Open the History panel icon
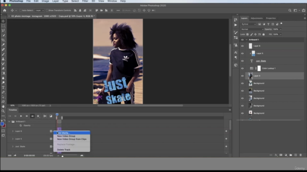 (236, 20)
